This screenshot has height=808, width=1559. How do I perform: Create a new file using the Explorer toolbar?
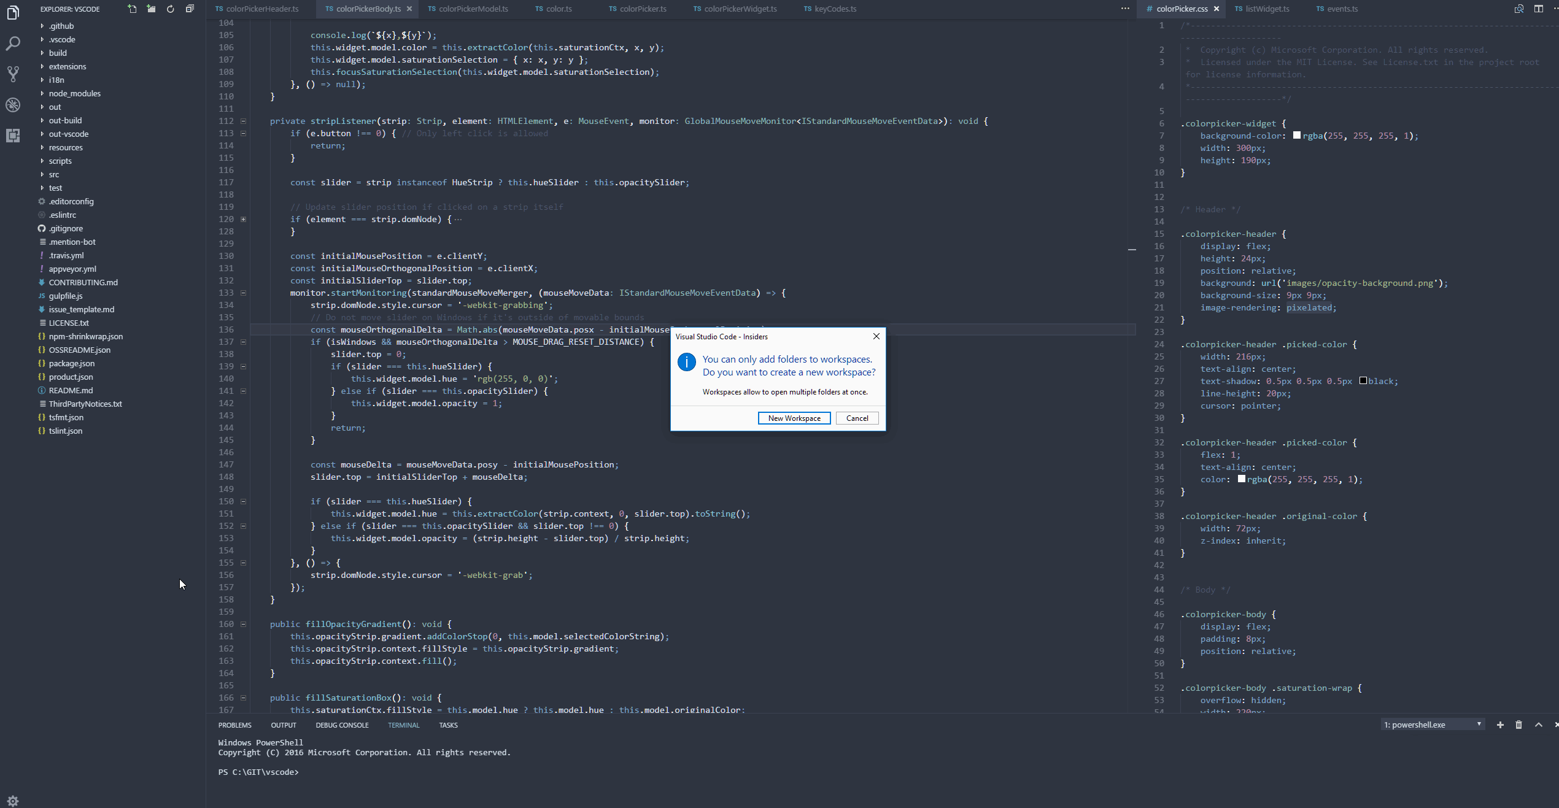[x=131, y=9]
